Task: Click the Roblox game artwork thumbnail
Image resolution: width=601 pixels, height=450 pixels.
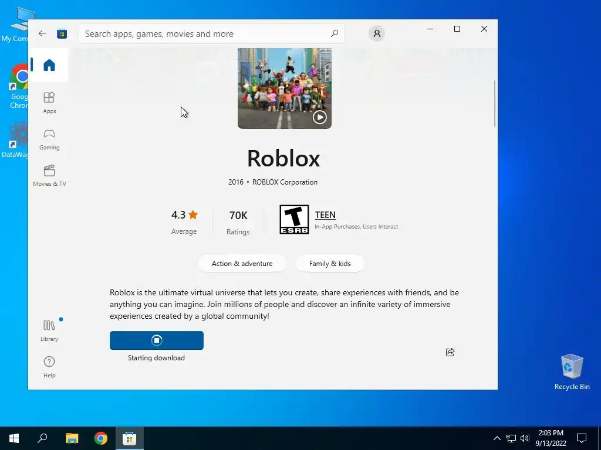Action: tap(285, 88)
